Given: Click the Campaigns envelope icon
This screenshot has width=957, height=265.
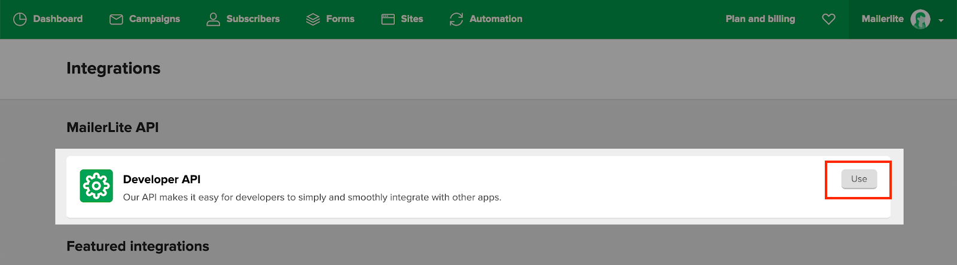Looking at the screenshot, I should pyautogui.click(x=116, y=19).
